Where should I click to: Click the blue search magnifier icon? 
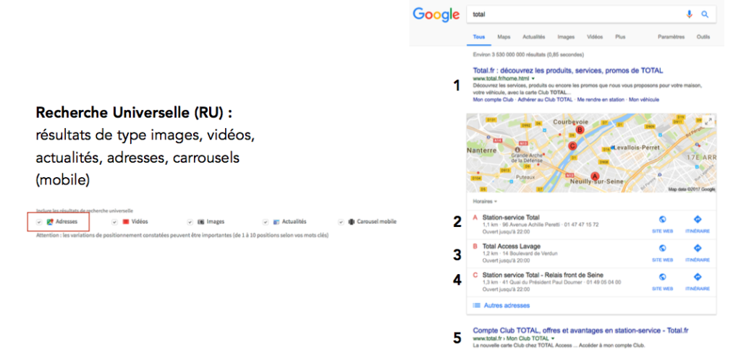(705, 14)
